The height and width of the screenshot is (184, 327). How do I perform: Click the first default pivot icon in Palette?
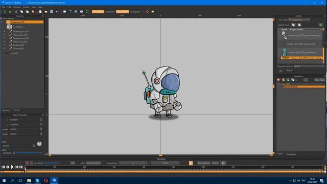(293, 25)
